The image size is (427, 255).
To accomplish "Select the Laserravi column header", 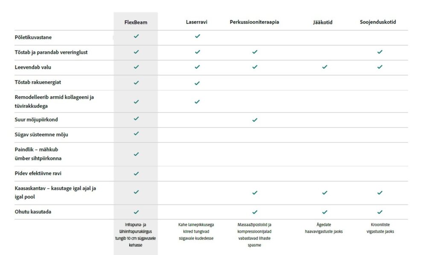I will [x=196, y=22].
